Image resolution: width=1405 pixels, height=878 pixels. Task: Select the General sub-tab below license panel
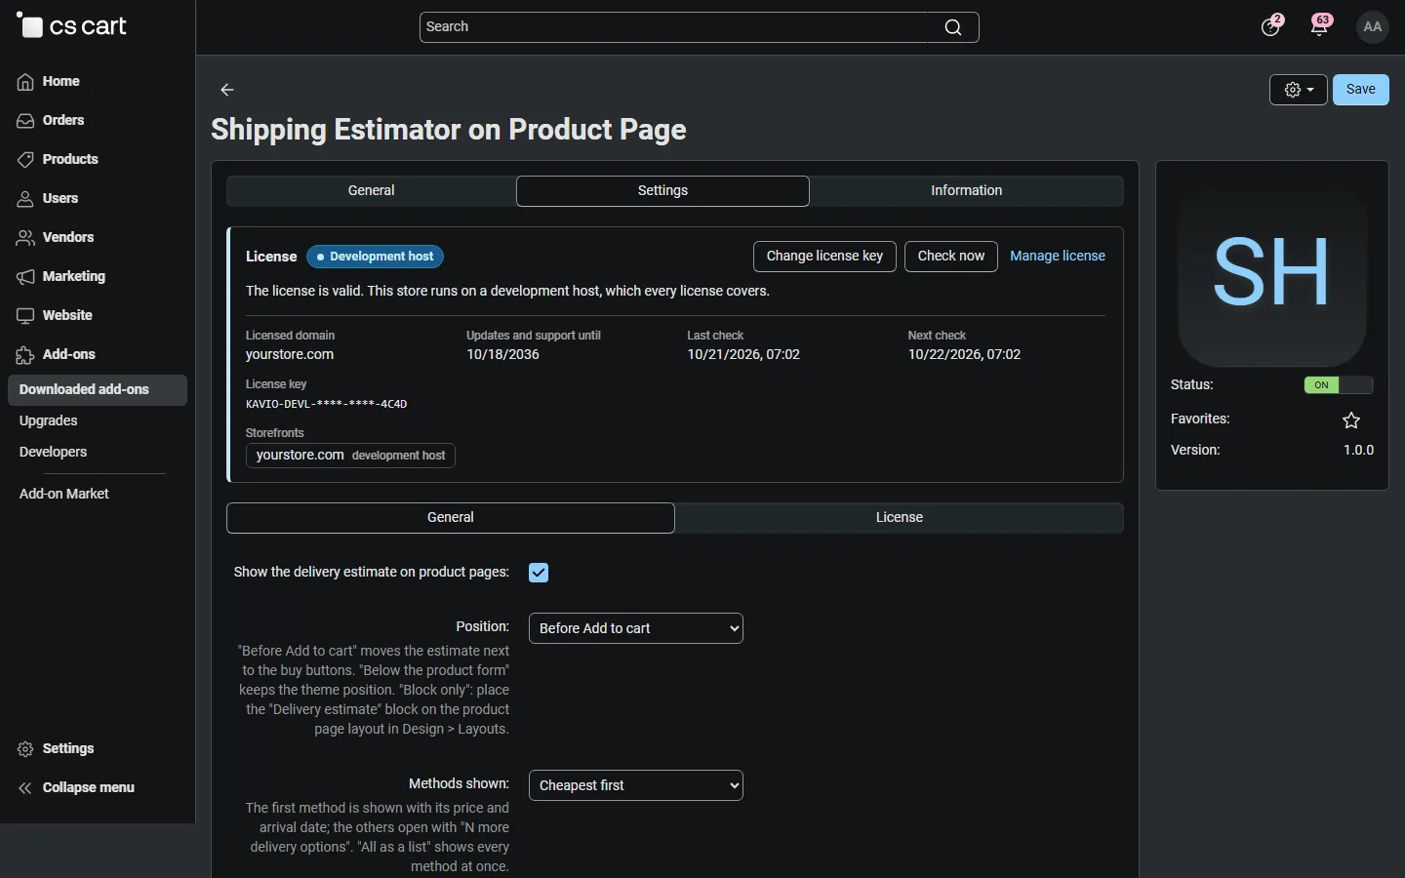click(451, 518)
